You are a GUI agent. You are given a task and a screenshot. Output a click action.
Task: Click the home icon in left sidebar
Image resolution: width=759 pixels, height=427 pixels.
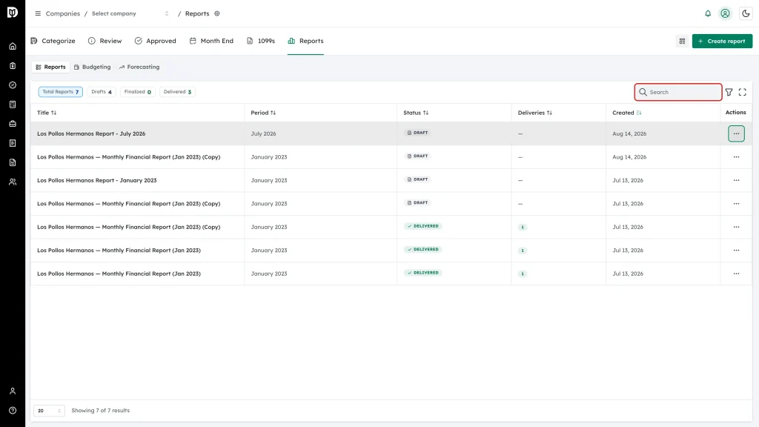[13, 47]
